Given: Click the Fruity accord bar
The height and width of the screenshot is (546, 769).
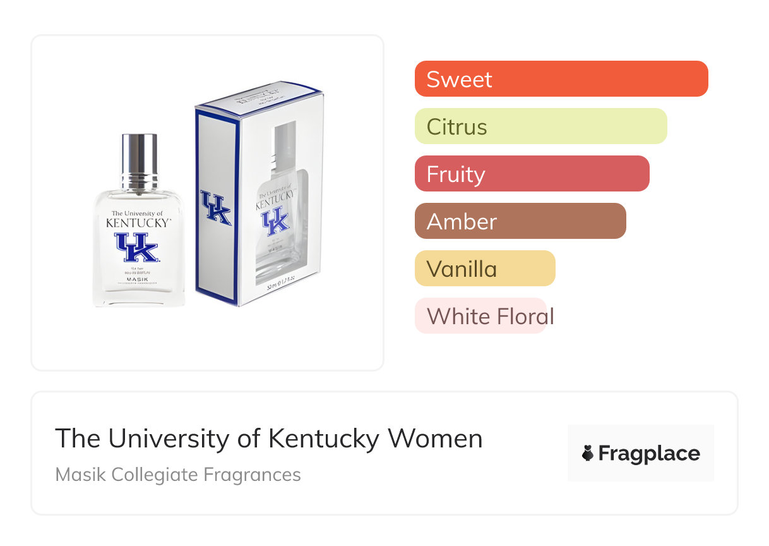Looking at the screenshot, I should tap(532, 174).
